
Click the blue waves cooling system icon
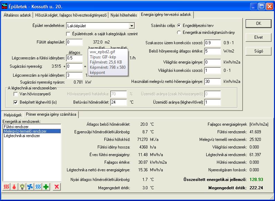[x=38, y=187]
